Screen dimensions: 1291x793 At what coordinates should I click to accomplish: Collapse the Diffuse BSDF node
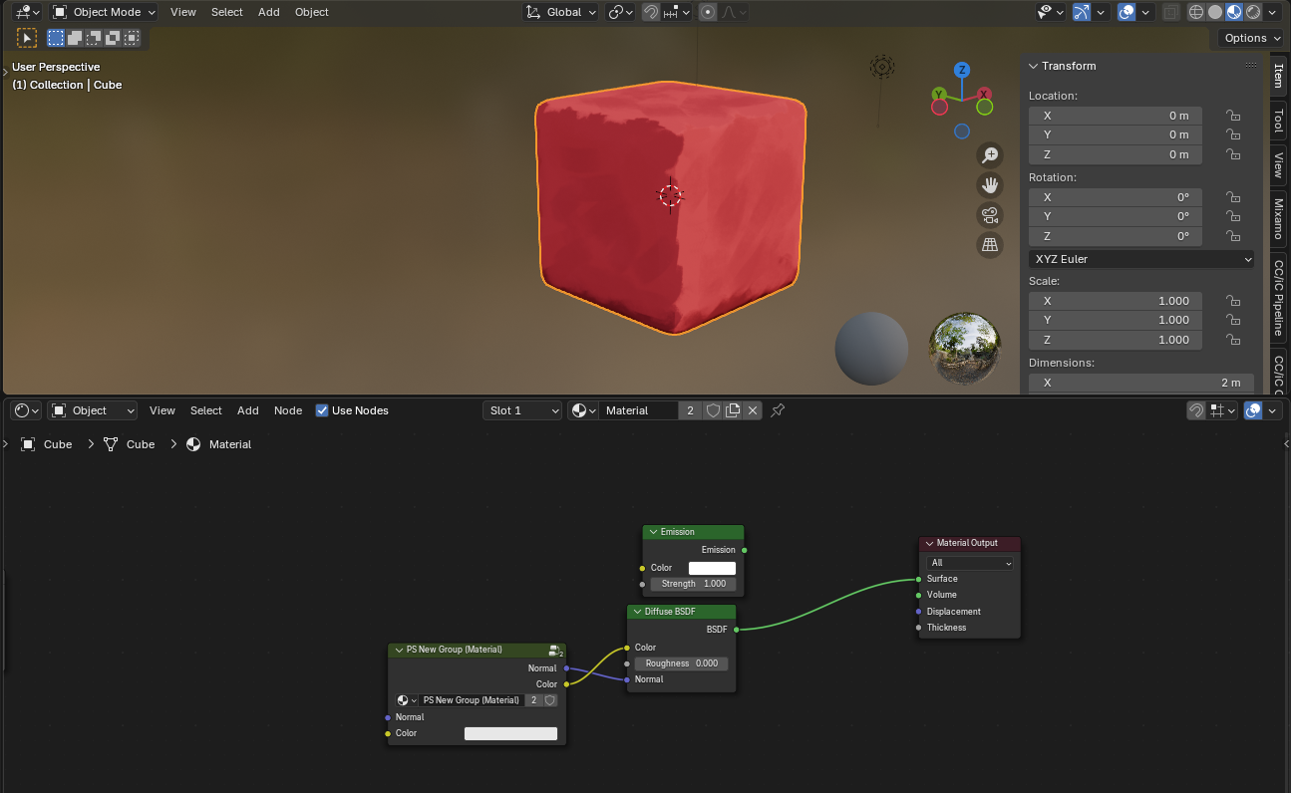638,612
